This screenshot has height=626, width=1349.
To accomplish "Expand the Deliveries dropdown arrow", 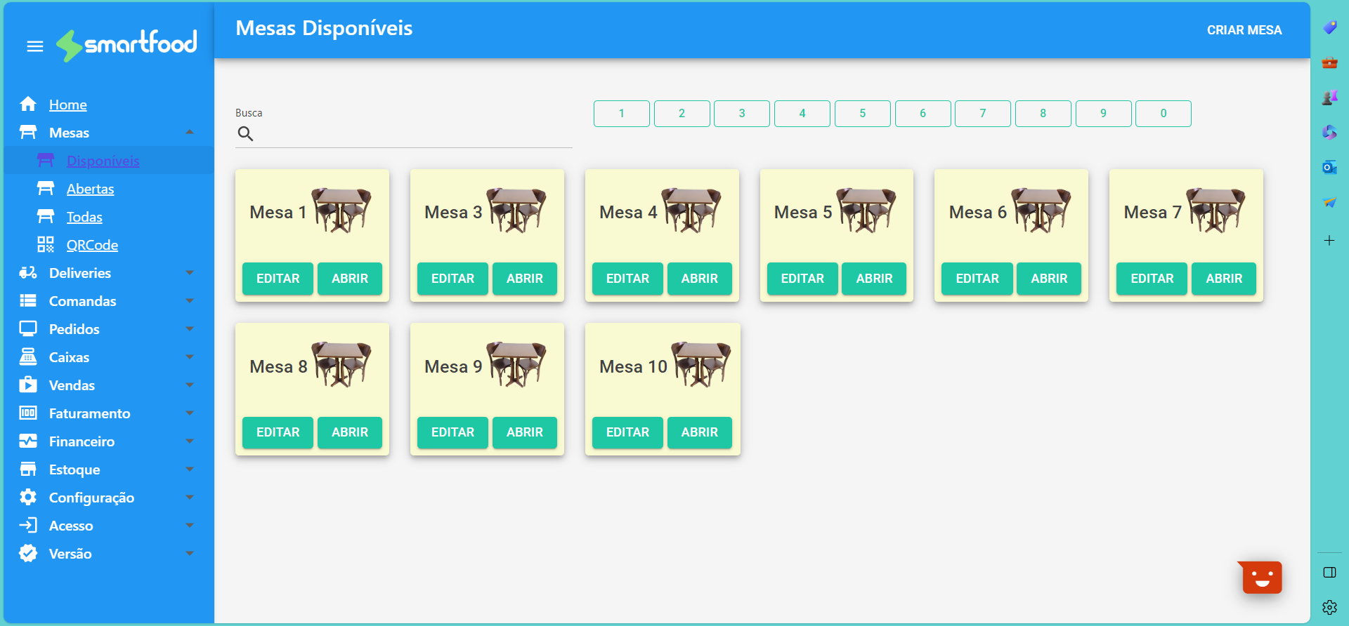I will point(190,273).
